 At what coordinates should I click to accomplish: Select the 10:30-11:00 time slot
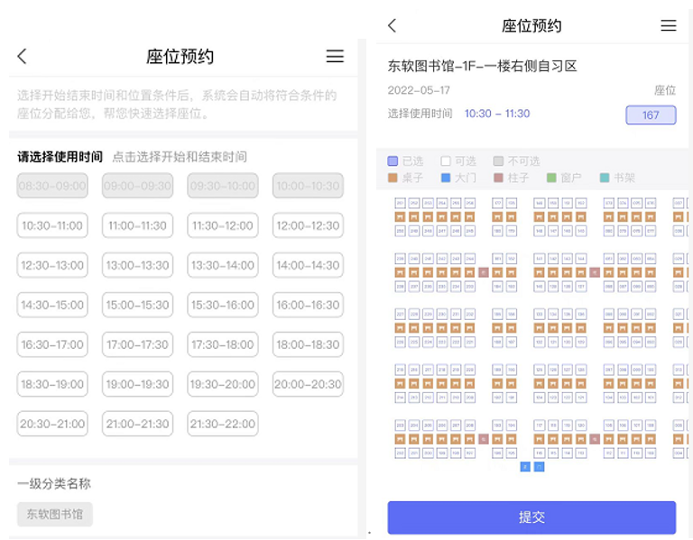pyautogui.click(x=52, y=225)
